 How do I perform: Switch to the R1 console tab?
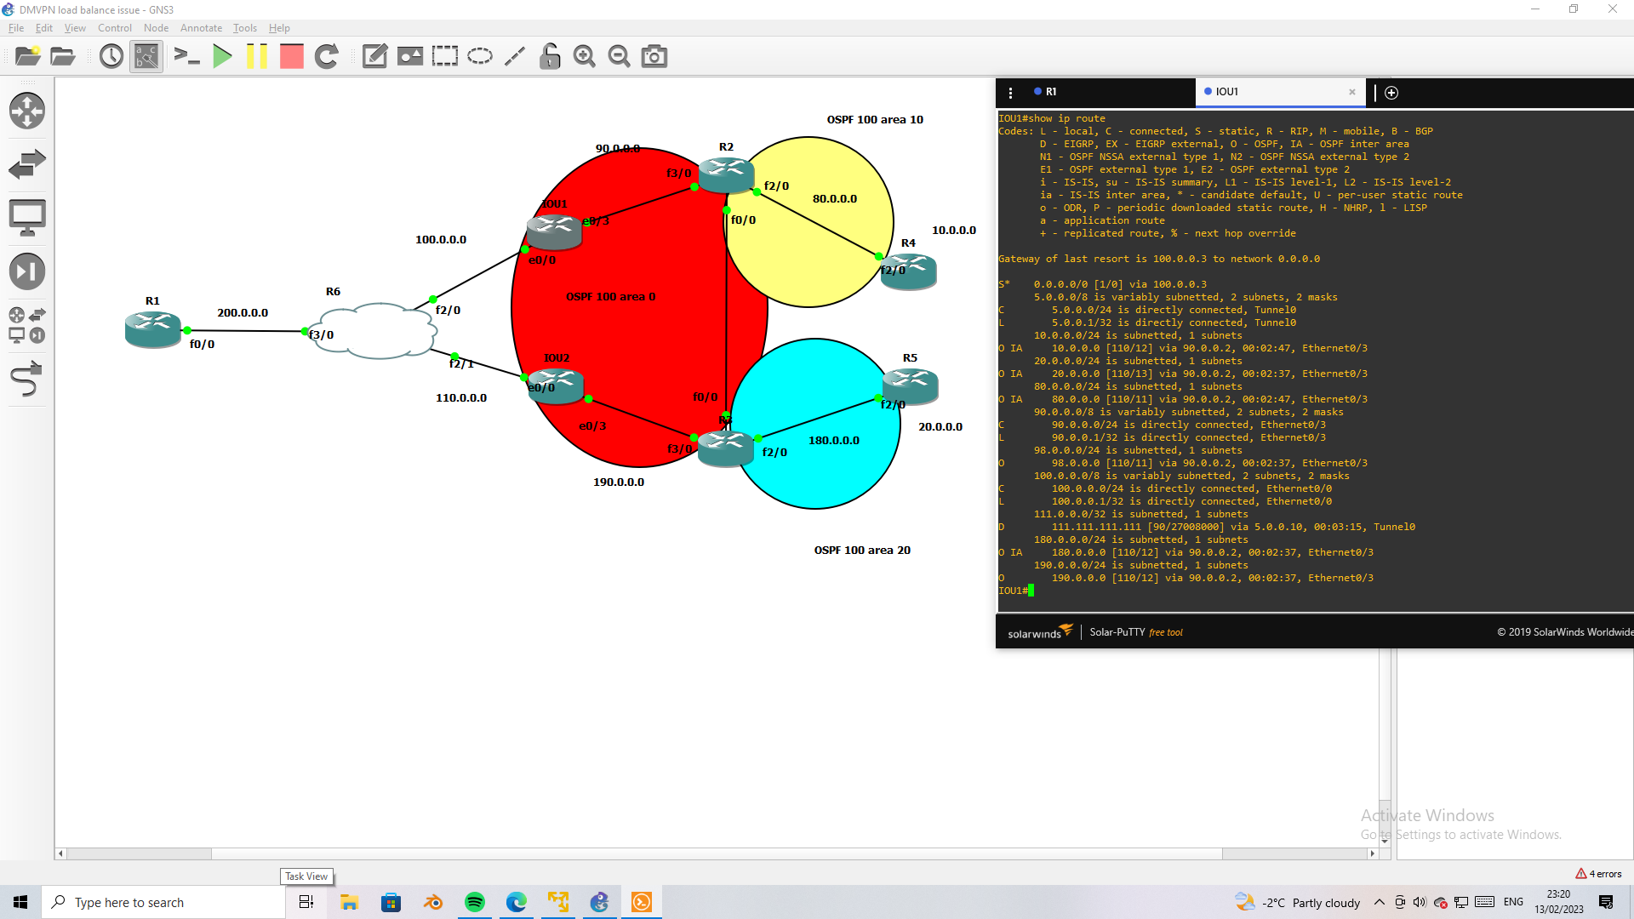pos(1053,92)
